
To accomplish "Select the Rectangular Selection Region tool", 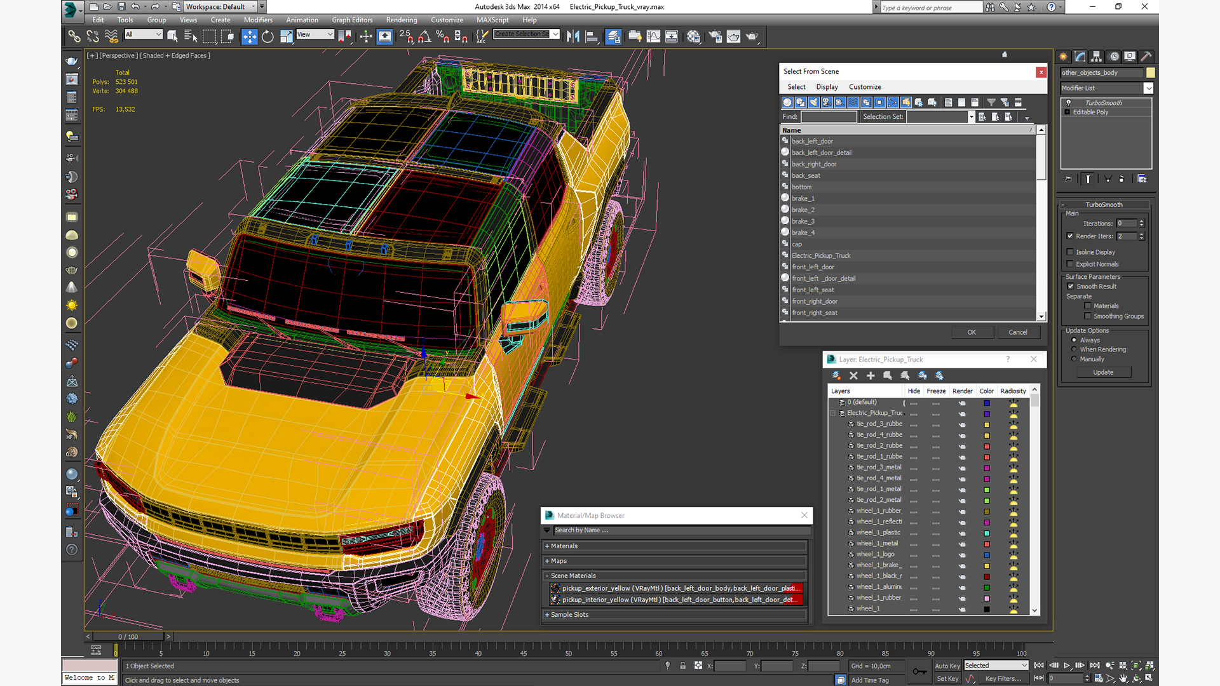I will [209, 36].
